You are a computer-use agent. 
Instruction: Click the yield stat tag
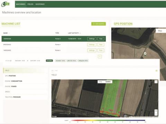point(72,61)
